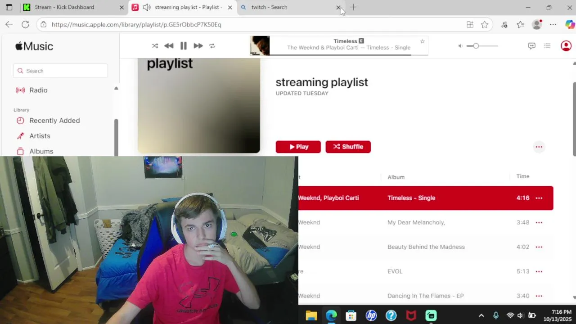The height and width of the screenshot is (324, 576).
Task: Favorite Timeless with the star icon
Action: coord(422,41)
